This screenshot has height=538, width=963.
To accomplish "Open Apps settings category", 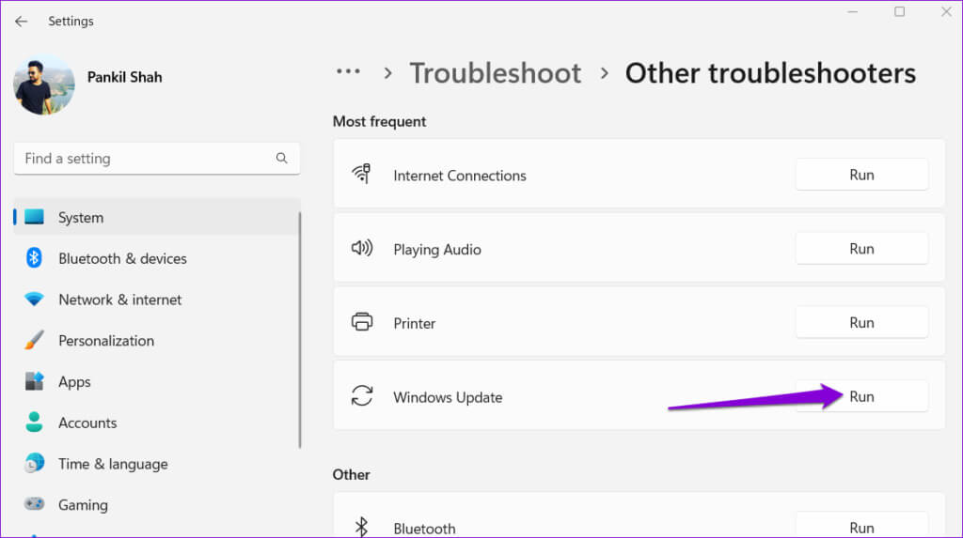I will (x=157, y=381).
